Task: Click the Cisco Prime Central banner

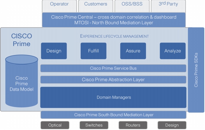Action: point(114,20)
